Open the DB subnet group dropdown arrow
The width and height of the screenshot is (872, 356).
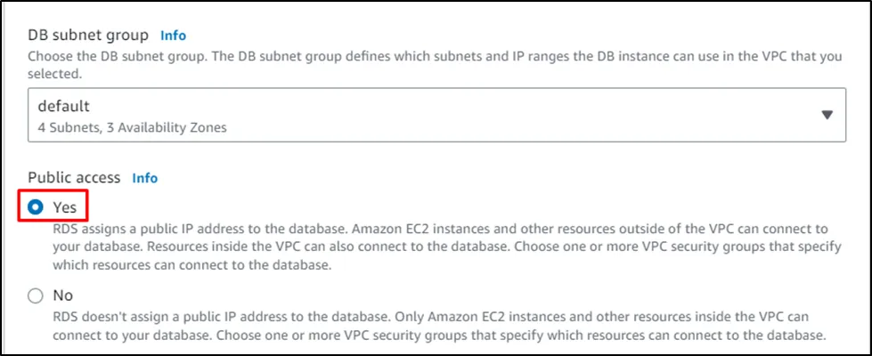click(x=826, y=115)
